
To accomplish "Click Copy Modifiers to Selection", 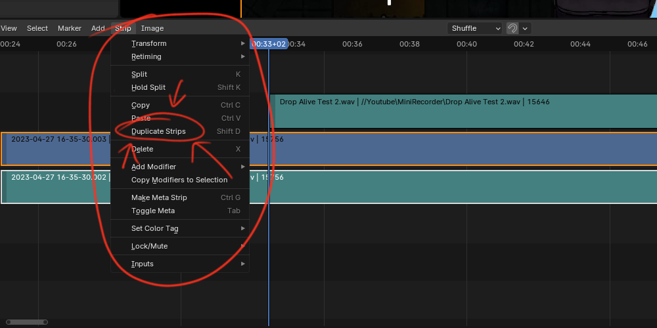I will coord(180,180).
